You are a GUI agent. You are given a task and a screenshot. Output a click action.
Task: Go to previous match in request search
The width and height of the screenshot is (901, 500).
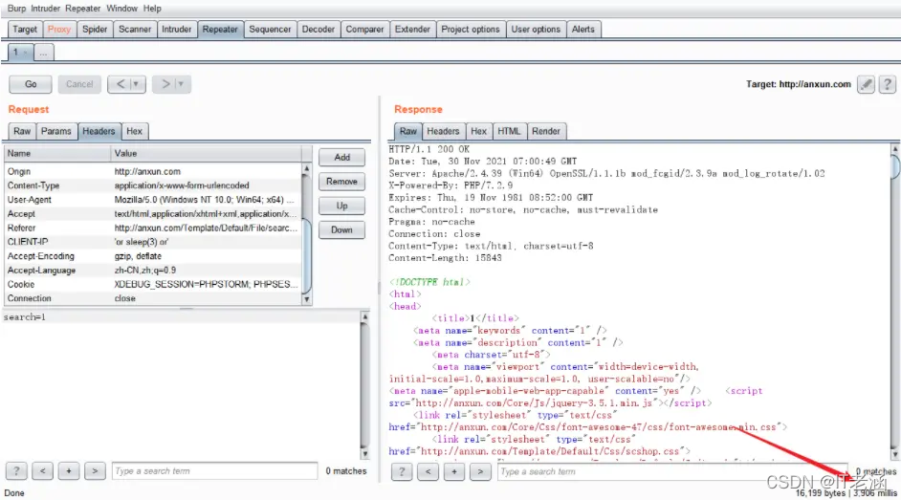point(42,471)
